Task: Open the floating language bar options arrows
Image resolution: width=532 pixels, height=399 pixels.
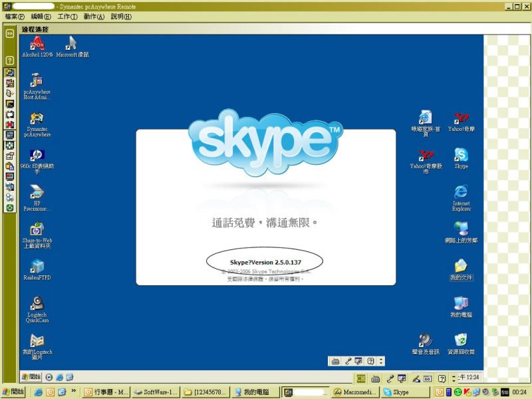Action: 381,361
